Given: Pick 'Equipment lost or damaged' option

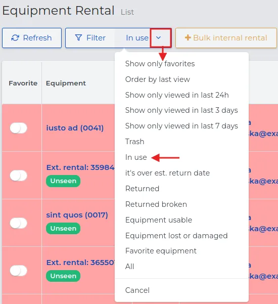Looking at the screenshot, I should point(176,236).
